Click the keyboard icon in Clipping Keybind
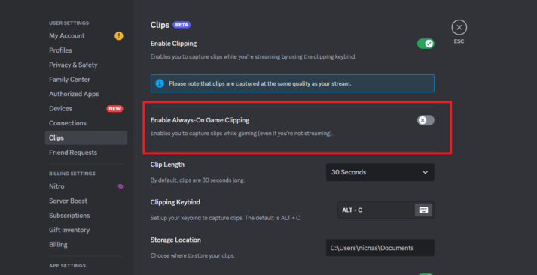537x275 pixels. coord(423,210)
